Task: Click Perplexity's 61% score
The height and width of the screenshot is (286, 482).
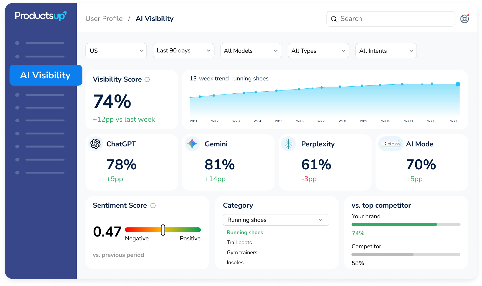Action: (x=316, y=165)
